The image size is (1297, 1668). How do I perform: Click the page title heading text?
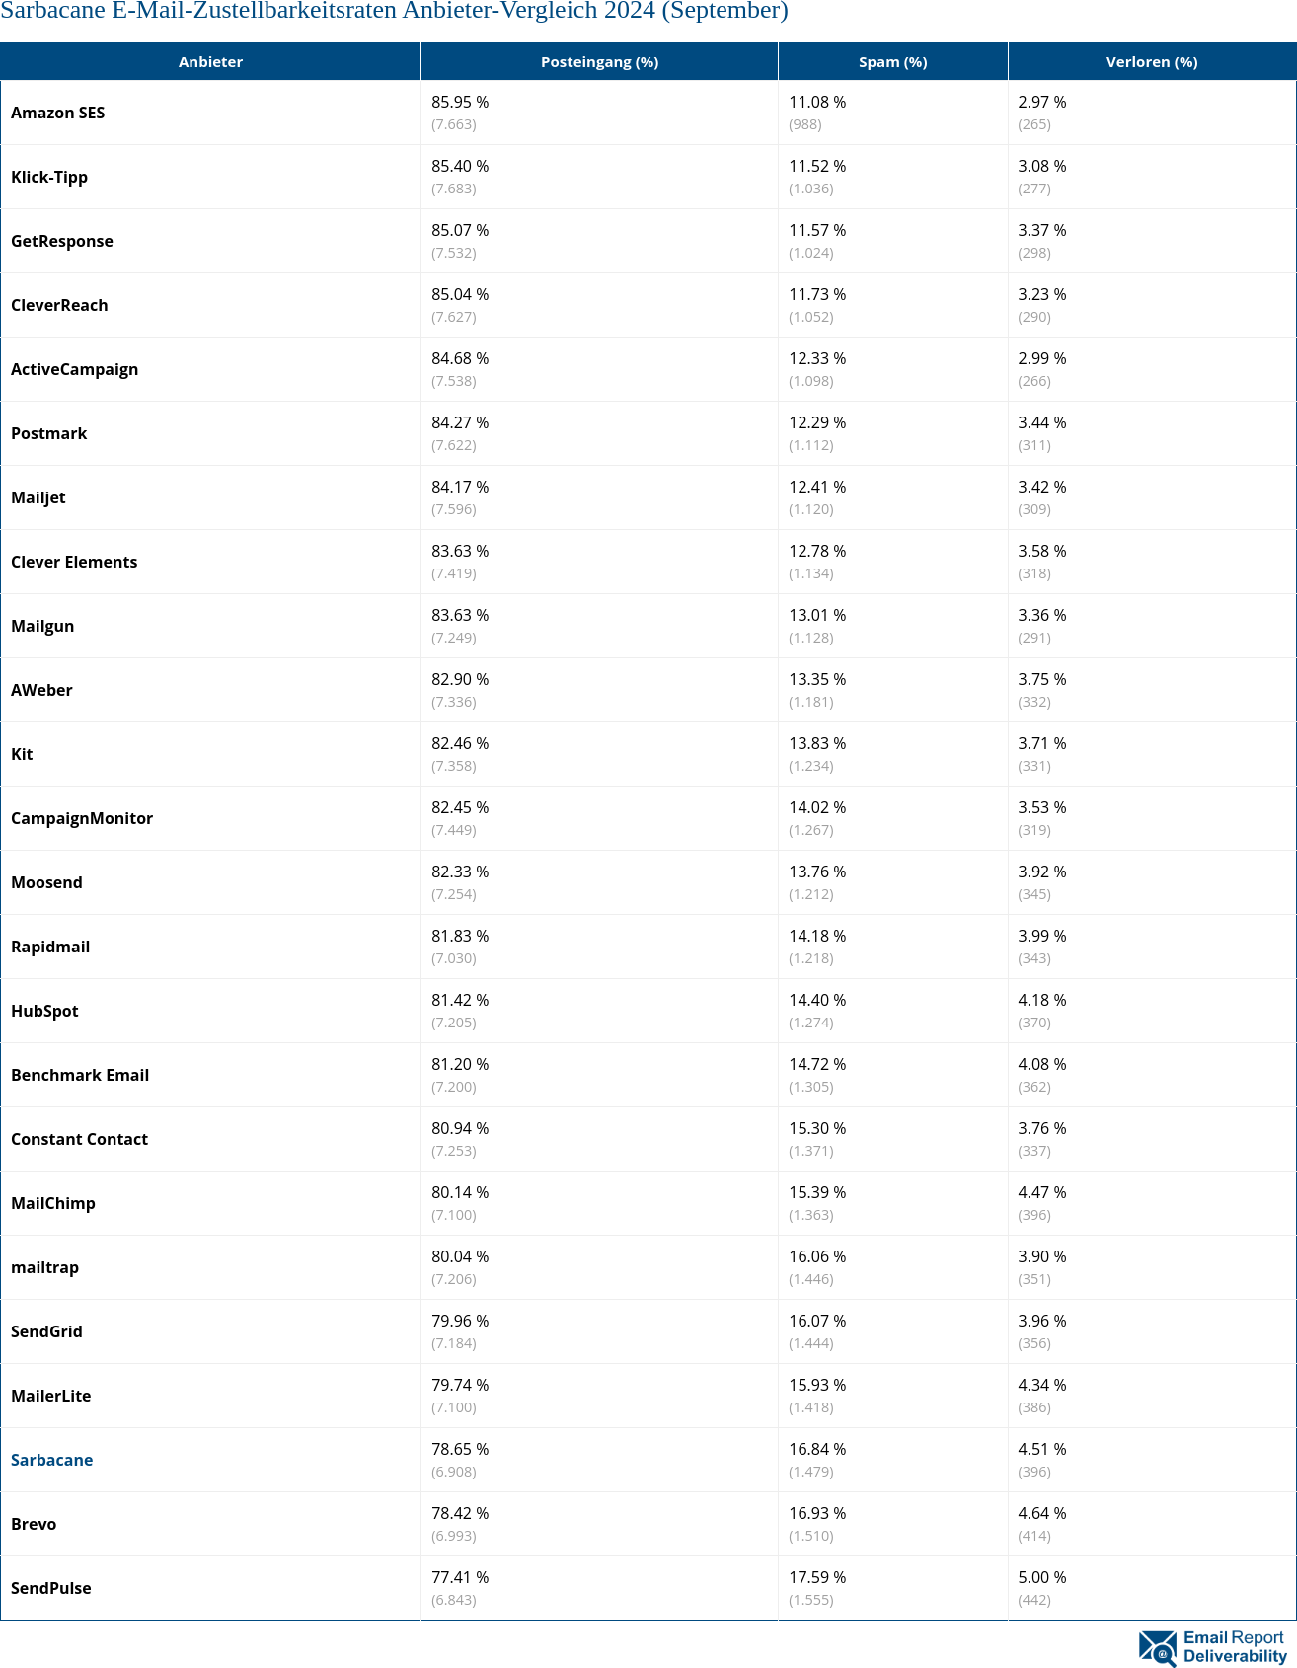[x=394, y=11]
